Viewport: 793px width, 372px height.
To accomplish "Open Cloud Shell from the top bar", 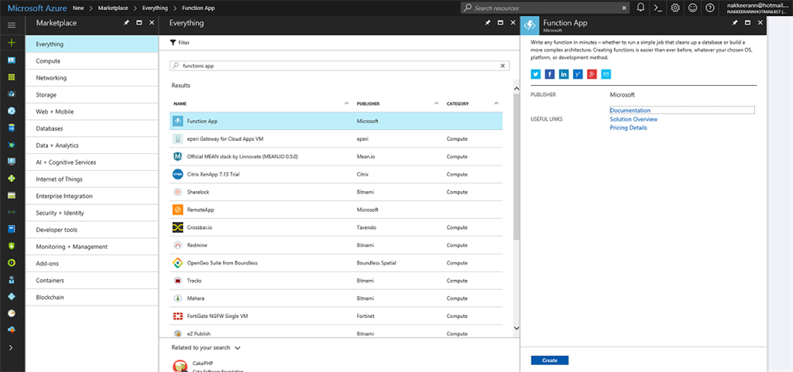I will [657, 7].
